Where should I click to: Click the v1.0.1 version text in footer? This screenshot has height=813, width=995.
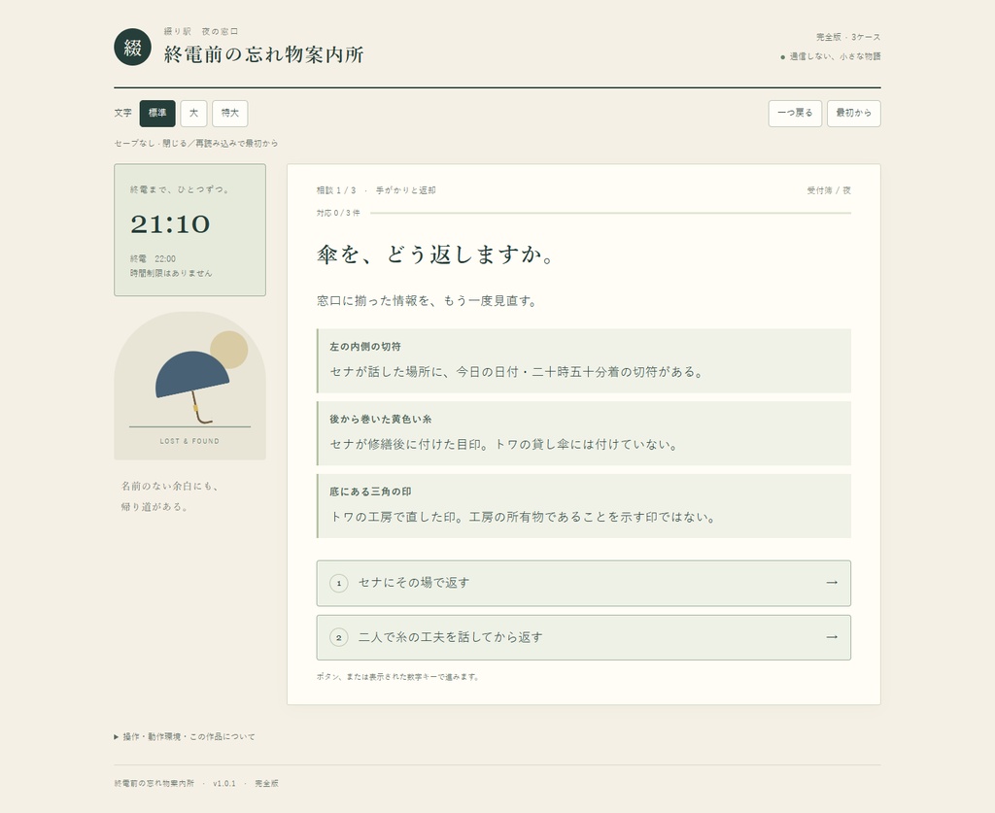pyautogui.click(x=224, y=784)
